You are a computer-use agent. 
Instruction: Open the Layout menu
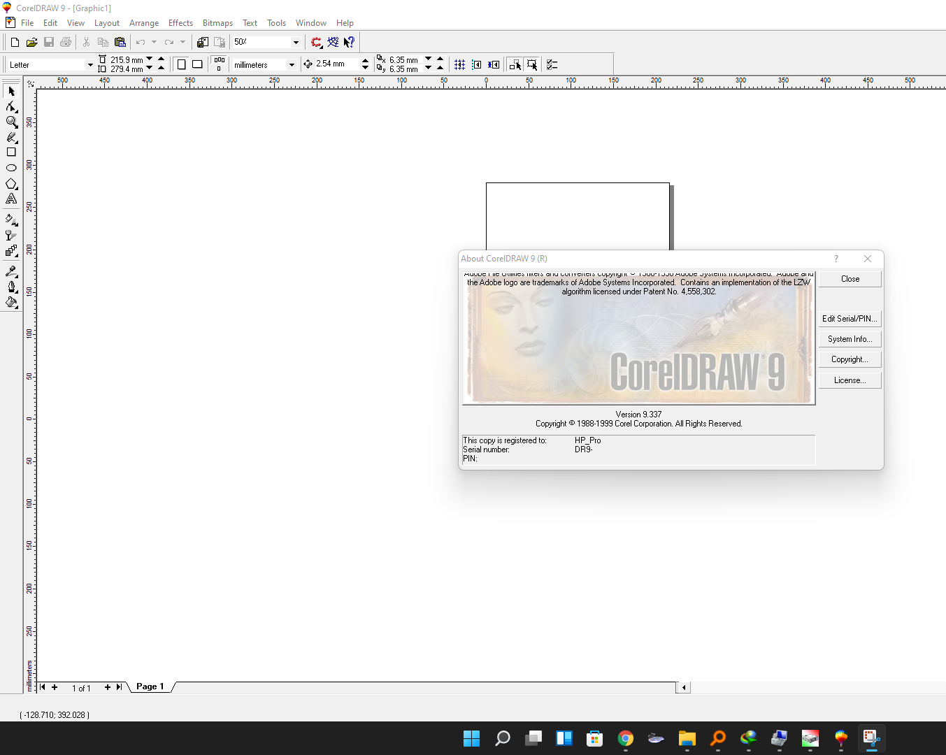[x=107, y=23]
